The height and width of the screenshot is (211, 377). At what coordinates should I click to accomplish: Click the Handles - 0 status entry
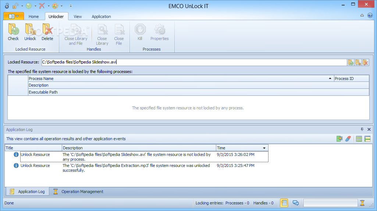[x=263, y=203]
